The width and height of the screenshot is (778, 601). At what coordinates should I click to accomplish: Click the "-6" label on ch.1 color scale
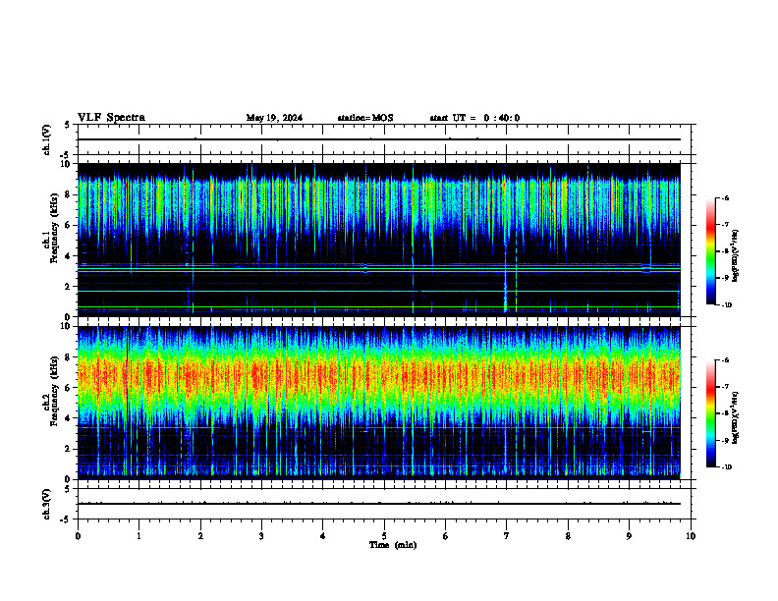725,197
